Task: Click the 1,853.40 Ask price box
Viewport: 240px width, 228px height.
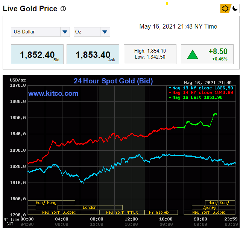Action: [93, 54]
